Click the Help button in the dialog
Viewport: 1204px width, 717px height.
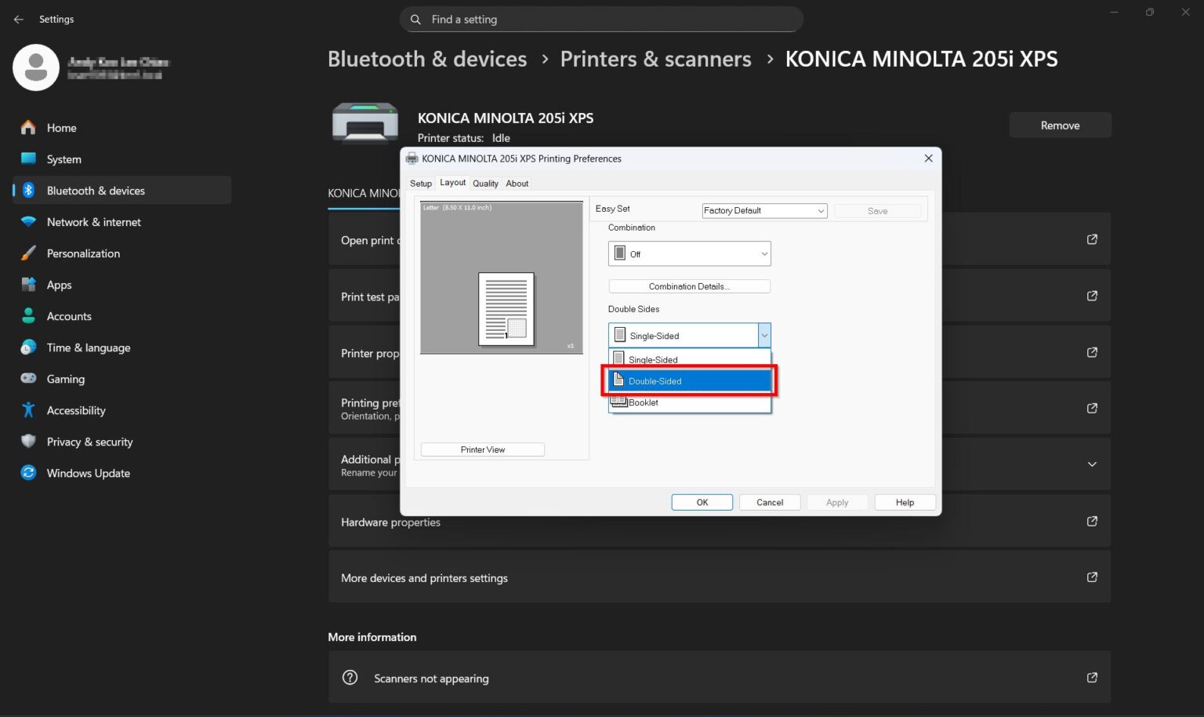(x=905, y=502)
